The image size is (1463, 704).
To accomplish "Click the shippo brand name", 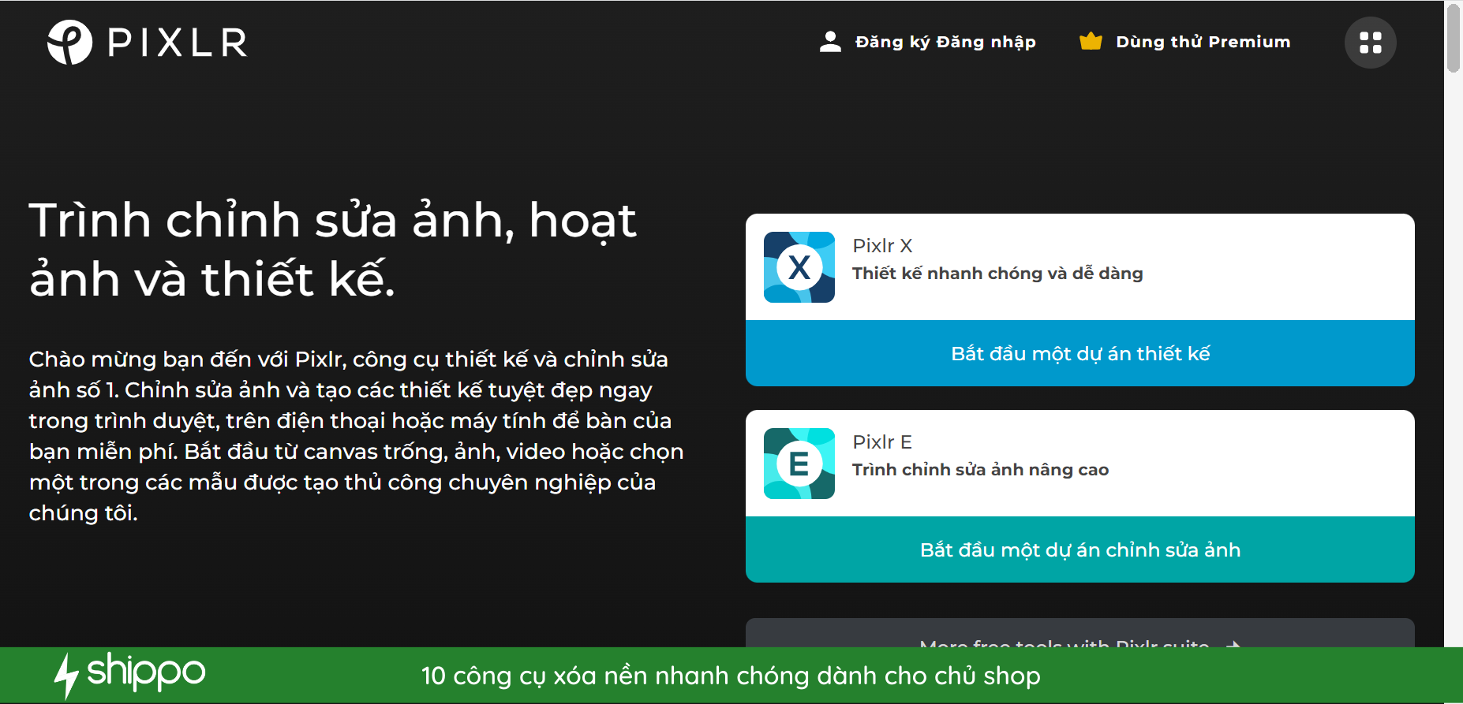I will 146,672.
